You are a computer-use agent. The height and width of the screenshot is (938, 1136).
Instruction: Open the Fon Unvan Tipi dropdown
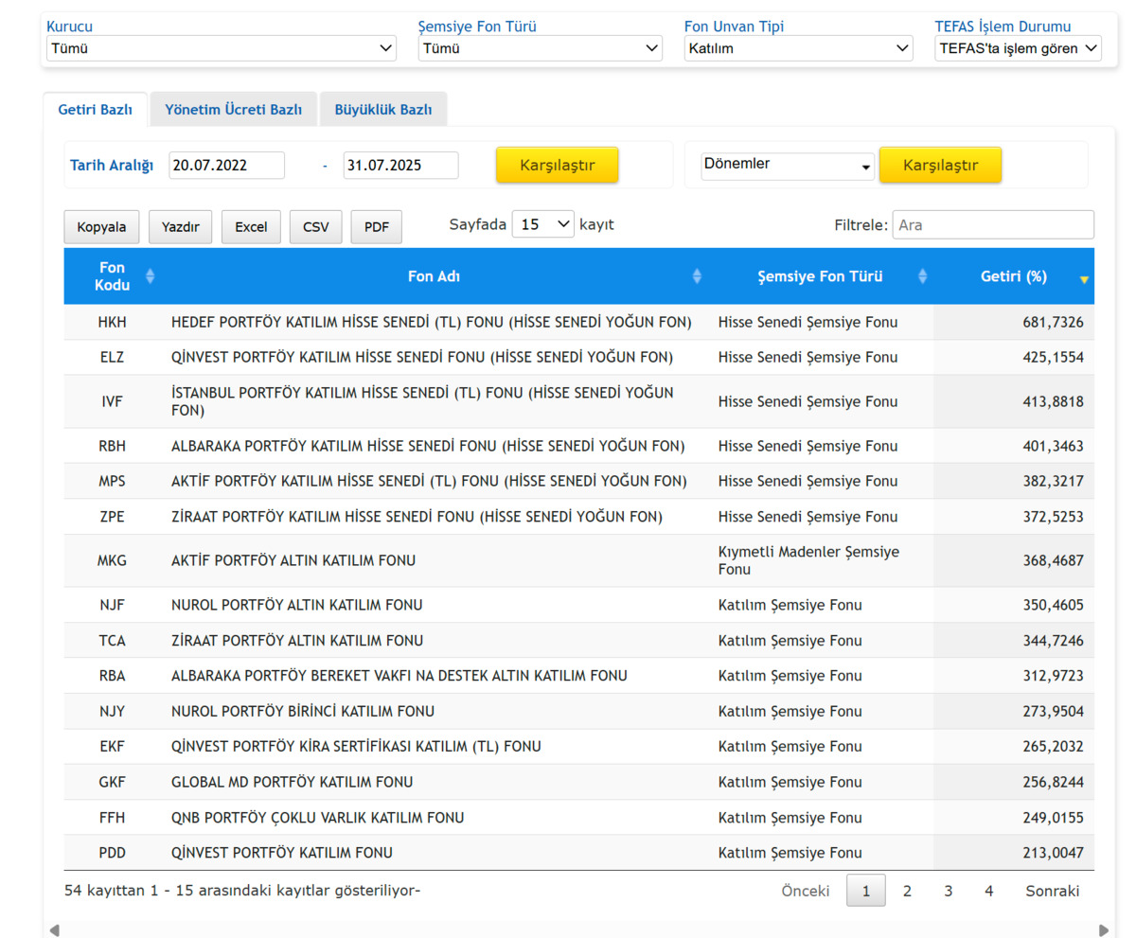[x=799, y=48]
